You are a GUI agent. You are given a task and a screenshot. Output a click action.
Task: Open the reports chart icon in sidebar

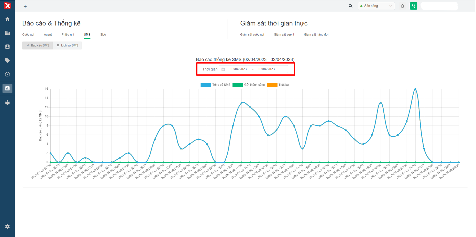pos(7,88)
